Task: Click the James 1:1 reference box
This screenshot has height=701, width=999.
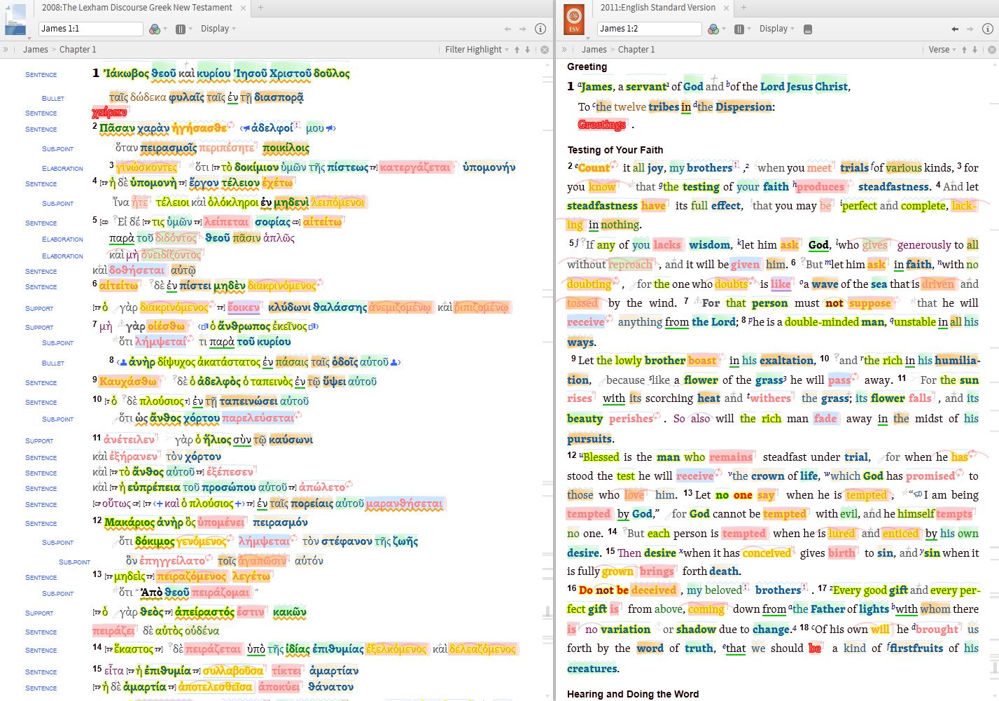Action: [x=91, y=29]
